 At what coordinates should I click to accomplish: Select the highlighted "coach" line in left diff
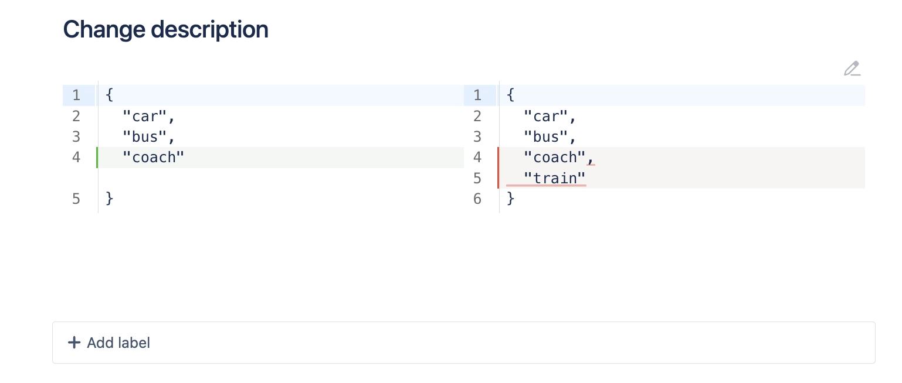tap(154, 158)
